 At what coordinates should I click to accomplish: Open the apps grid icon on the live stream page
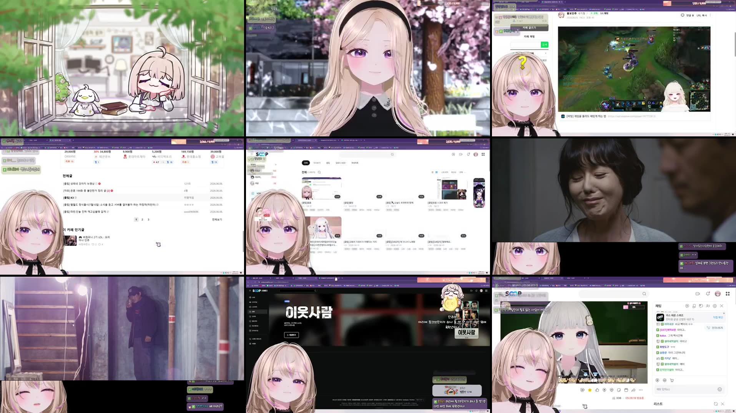pos(728,294)
